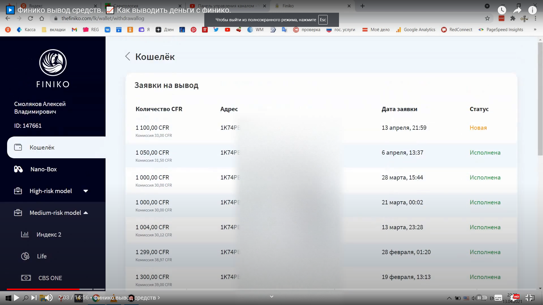The height and width of the screenshot is (305, 543).
Task: Click the amount '1 299,00 CFR'
Action: (x=152, y=252)
